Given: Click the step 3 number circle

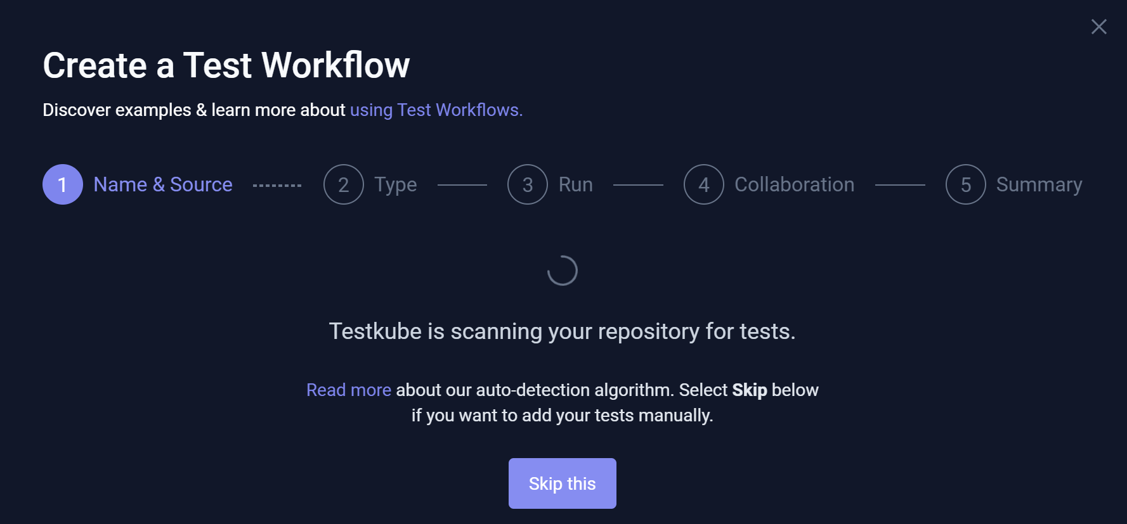Looking at the screenshot, I should click(527, 184).
